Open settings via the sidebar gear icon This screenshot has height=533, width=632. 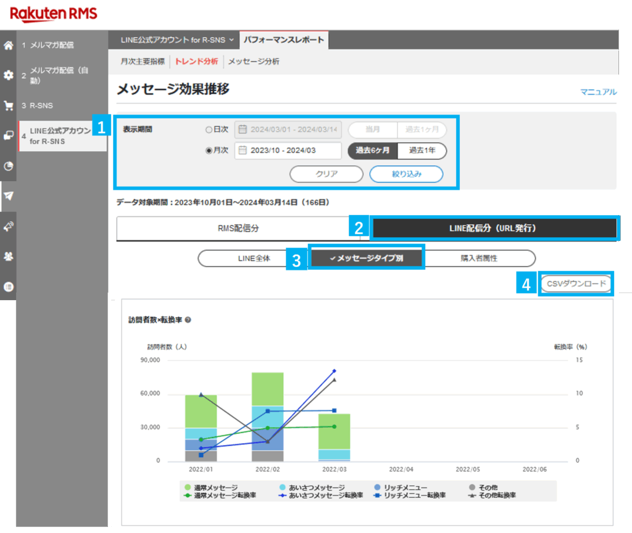[x=8, y=75]
